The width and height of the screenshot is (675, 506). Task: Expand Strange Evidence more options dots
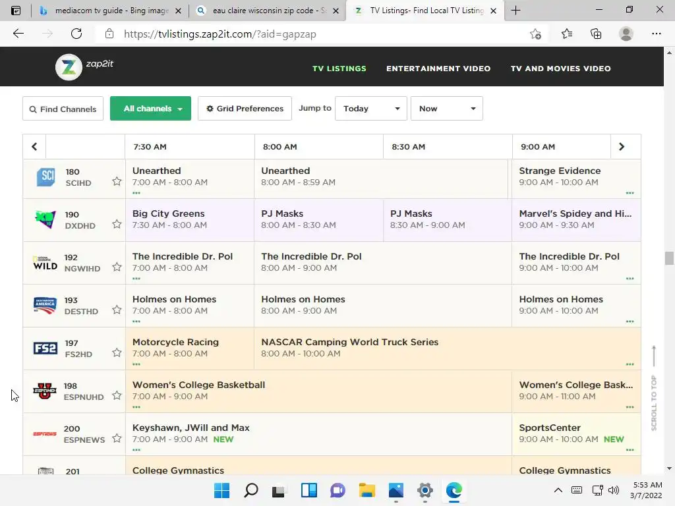click(630, 193)
